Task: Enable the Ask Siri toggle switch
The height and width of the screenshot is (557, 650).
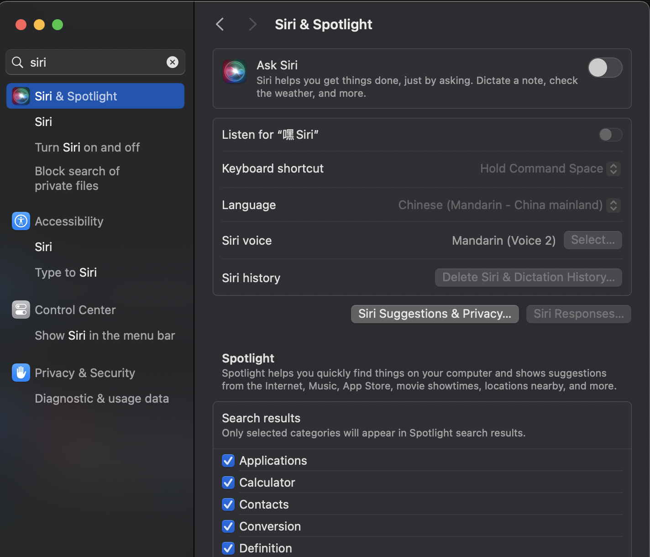Action: (x=605, y=68)
